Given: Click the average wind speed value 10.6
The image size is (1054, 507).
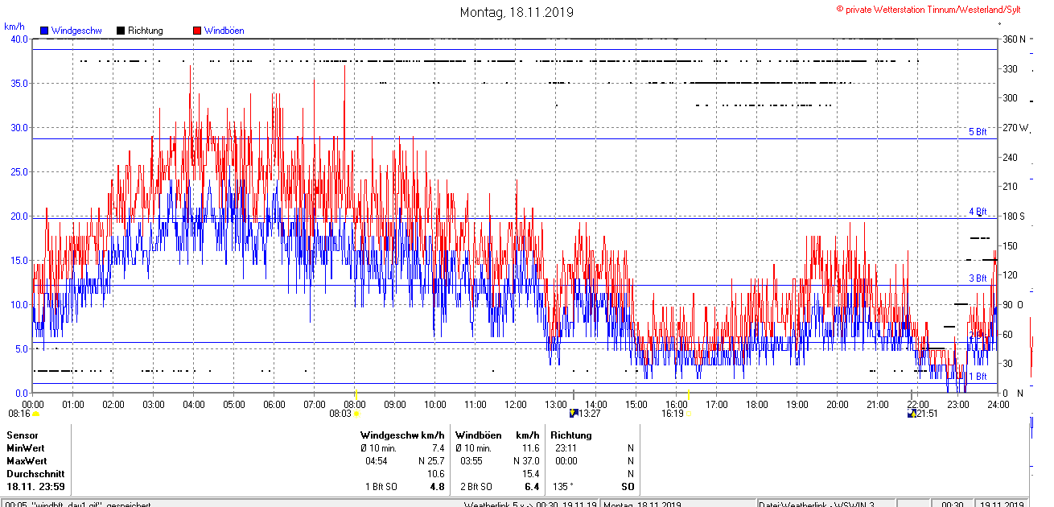Looking at the screenshot, I should point(435,474).
